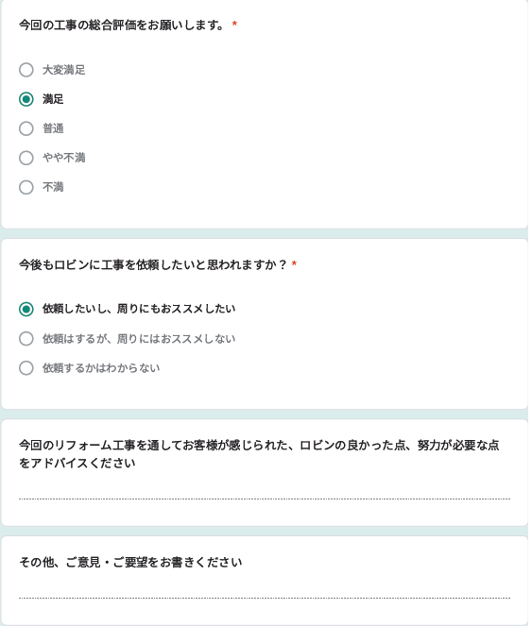532x626 pixels.
Task: Click the その他、ご意見・ご要望をお書きください heading
Action: point(130,562)
